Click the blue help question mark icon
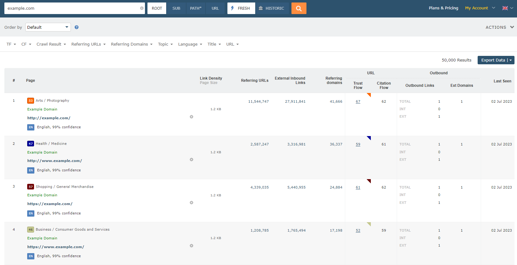Screen dimensions: 517x265 [77, 27]
